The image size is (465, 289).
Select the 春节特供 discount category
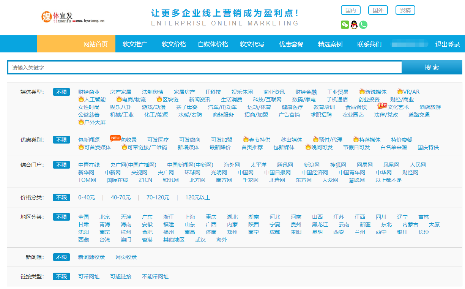pyautogui.click(x=257, y=140)
